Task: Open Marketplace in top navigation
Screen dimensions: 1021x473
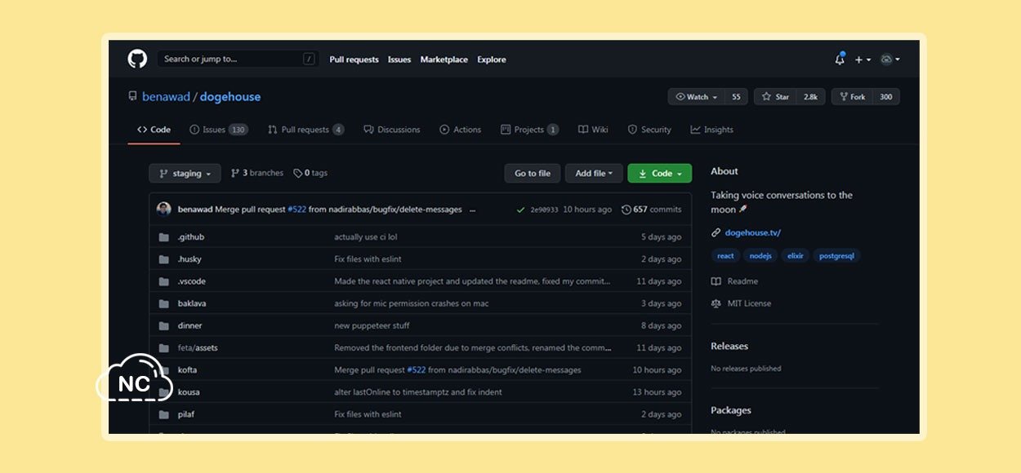Action: point(444,60)
